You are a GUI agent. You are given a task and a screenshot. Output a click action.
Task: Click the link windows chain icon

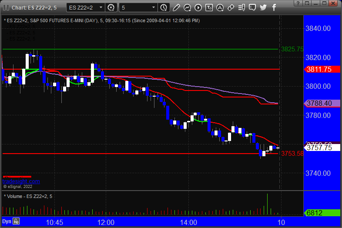pyautogui.click(x=231, y=8)
